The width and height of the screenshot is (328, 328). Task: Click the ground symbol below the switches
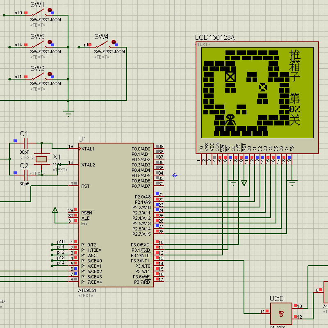(68, 113)
